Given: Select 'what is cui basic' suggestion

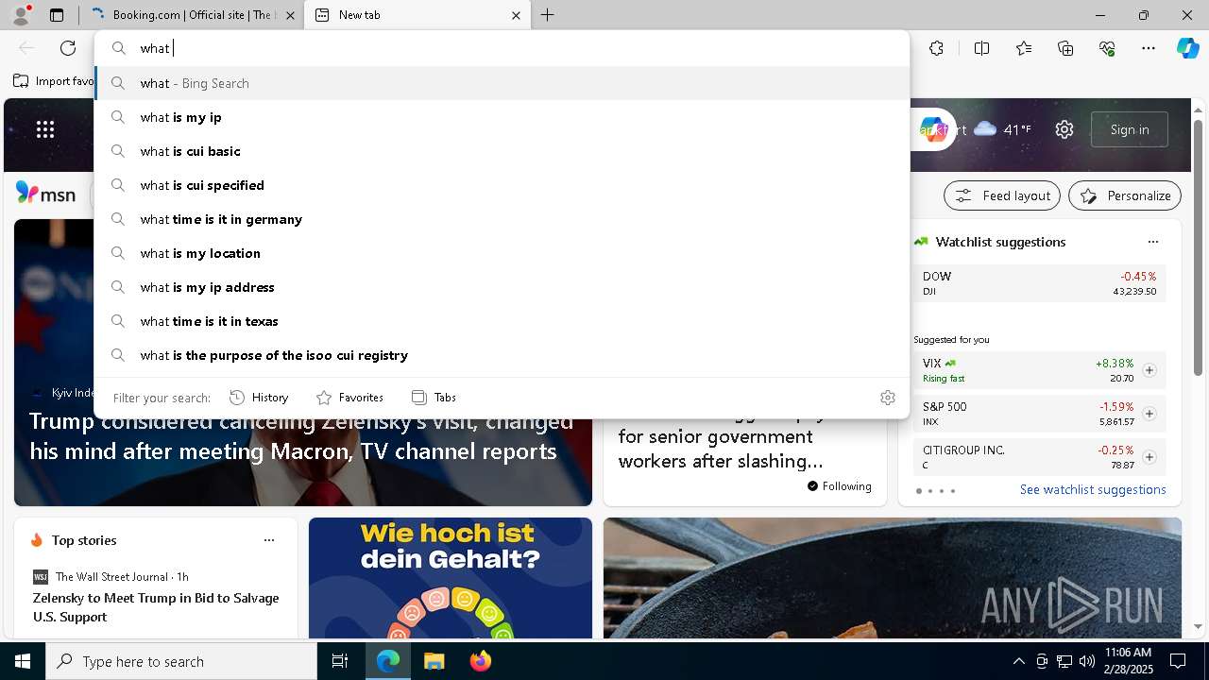Looking at the screenshot, I should tap(502, 151).
